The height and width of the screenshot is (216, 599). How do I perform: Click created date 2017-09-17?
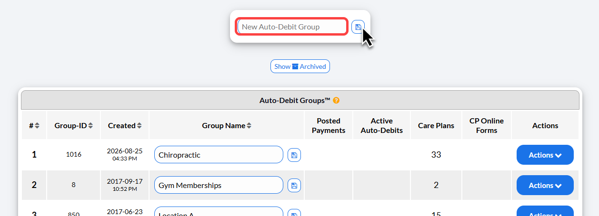[x=125, y=181]
